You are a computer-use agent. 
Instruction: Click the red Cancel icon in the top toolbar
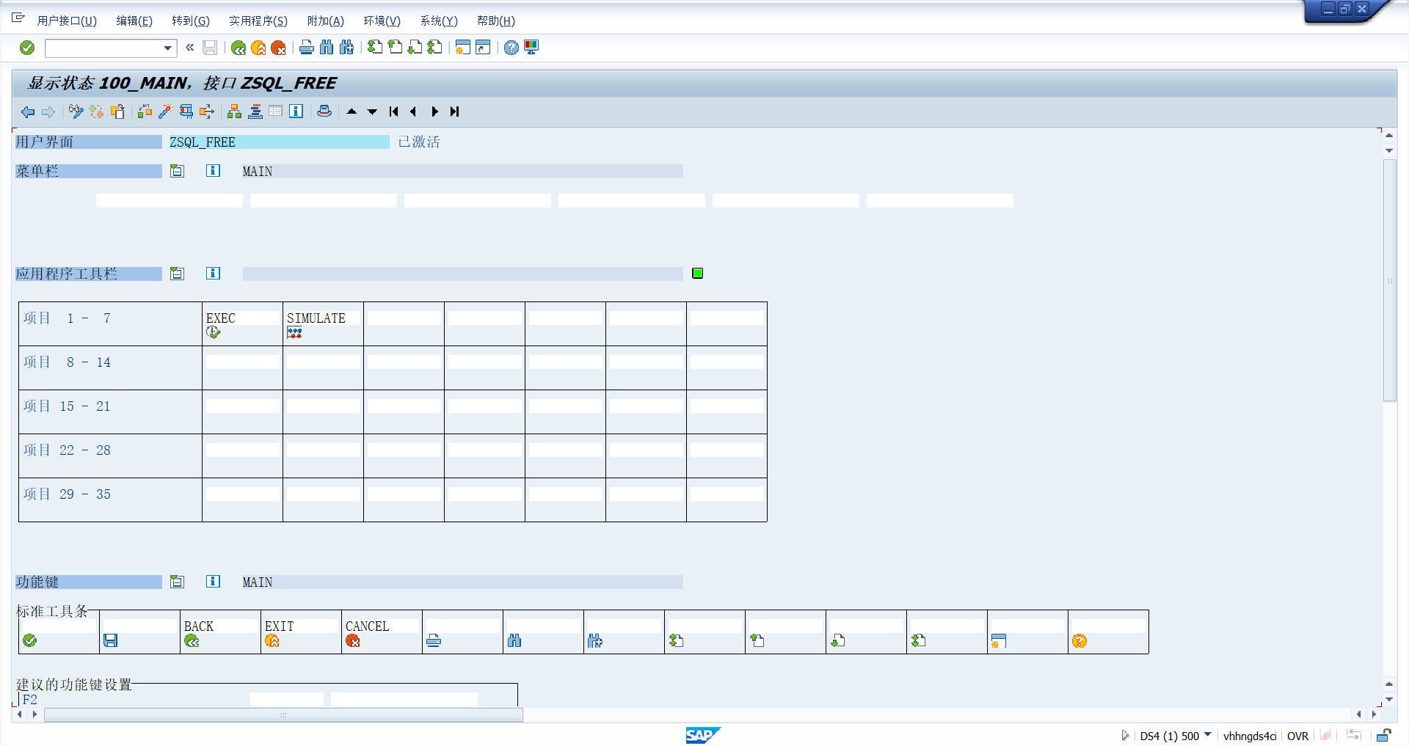coord(278,48)
